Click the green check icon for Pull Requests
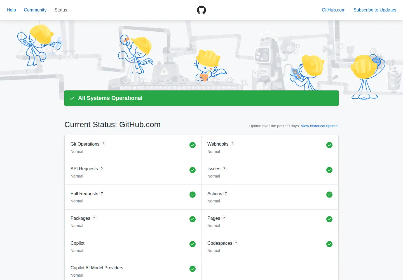 click(x=193, y=195)
